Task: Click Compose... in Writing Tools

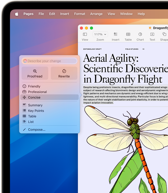Action: click(49, 130)
